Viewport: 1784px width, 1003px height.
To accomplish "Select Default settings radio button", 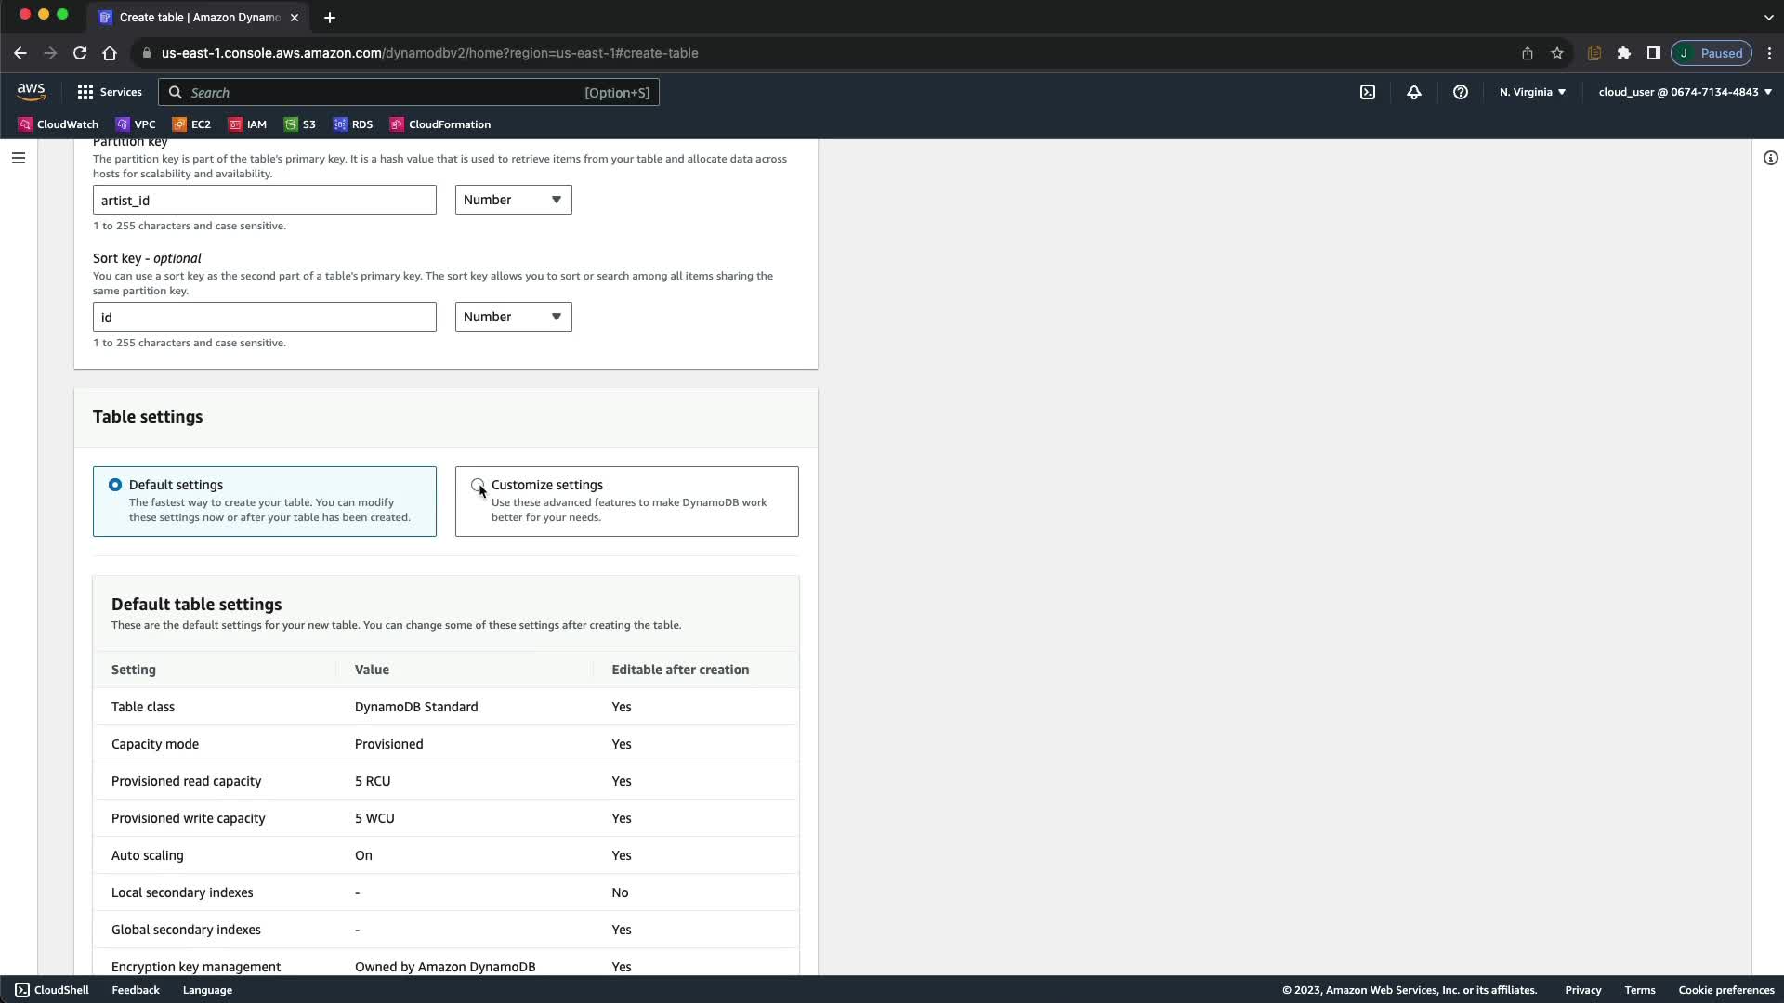I will click(115, 485).
